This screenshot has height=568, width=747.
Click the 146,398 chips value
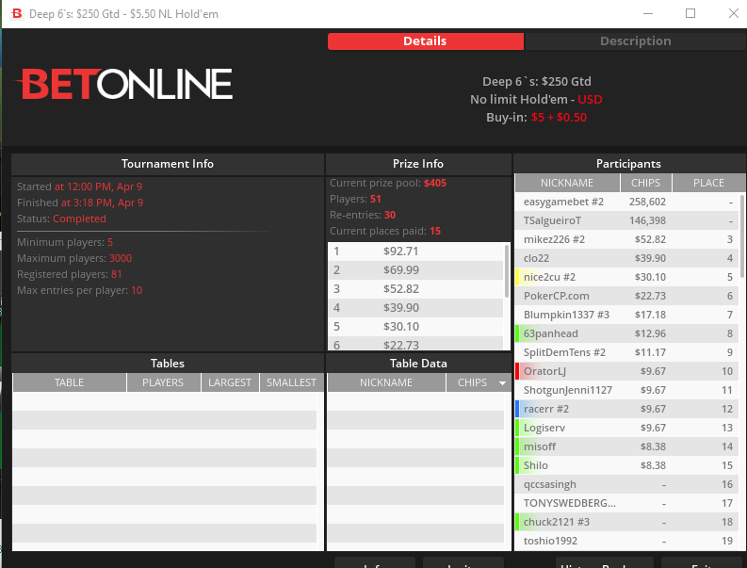click(x=647, y=220)
